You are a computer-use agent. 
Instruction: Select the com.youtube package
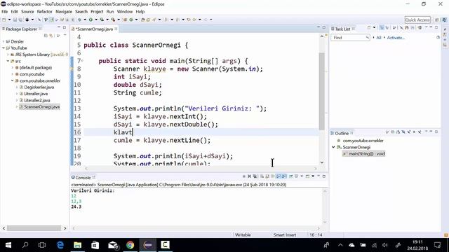click(x=32, y=74)
